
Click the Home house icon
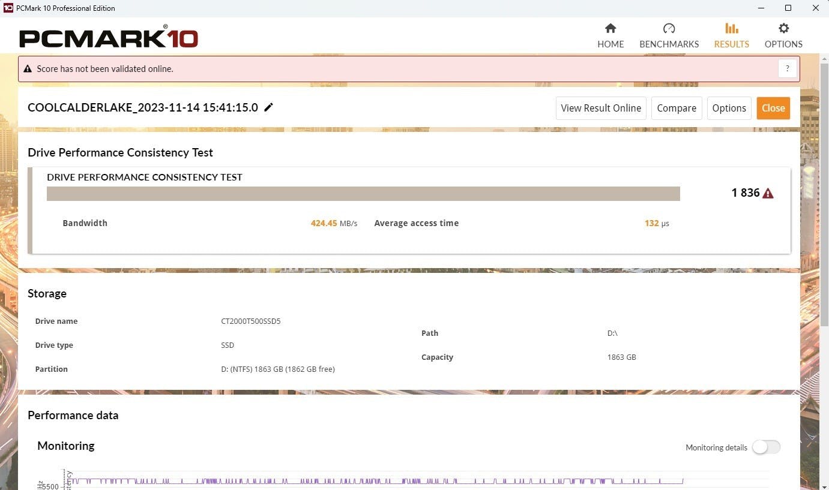(x=610, y=28)
